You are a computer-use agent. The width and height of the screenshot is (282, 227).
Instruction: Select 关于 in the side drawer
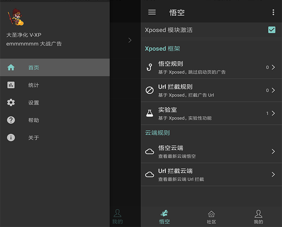55,138
